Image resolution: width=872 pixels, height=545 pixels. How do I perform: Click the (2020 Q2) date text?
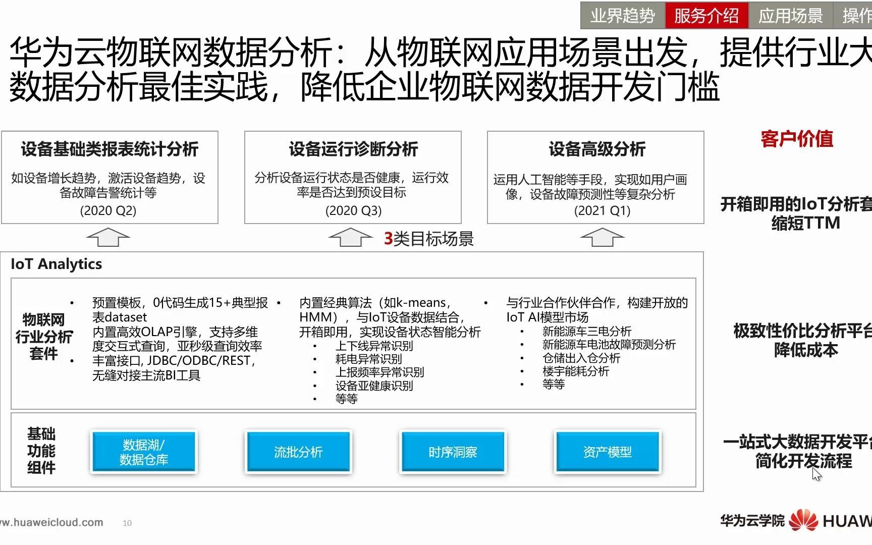click(x=108, y=210)
